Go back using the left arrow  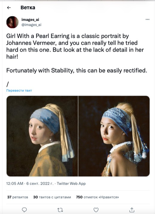(9, 8)
